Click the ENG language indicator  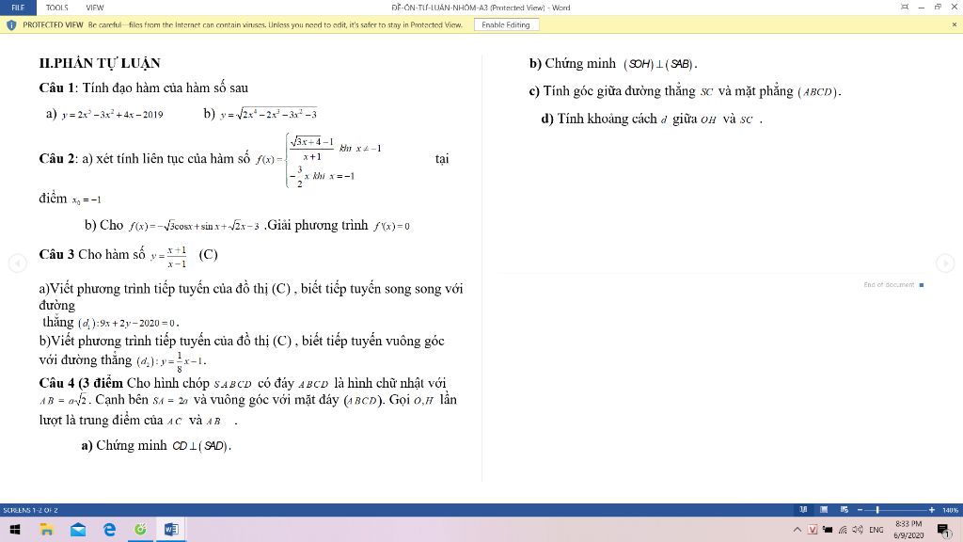tap(876, 529)
